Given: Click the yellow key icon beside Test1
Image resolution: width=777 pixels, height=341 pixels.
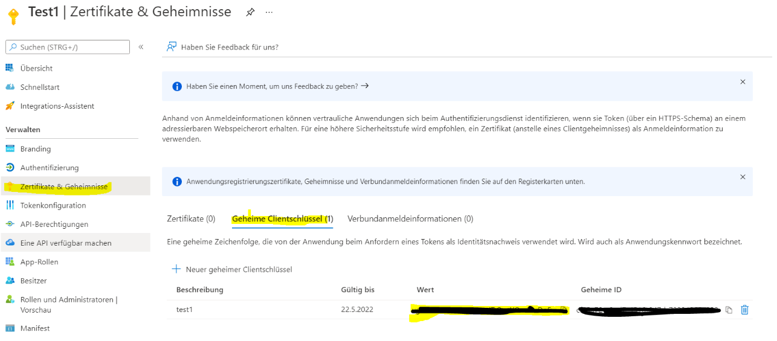Looking at the screenshot, I should coord(13,16).
